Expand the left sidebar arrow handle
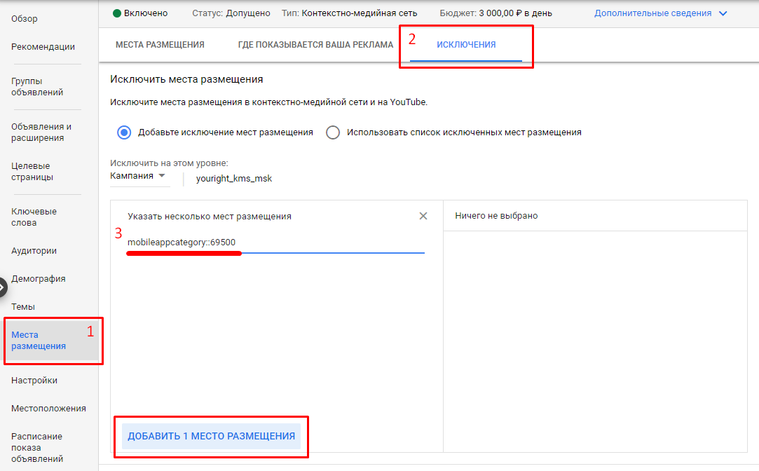759x471 pixels. click(2, 287)
